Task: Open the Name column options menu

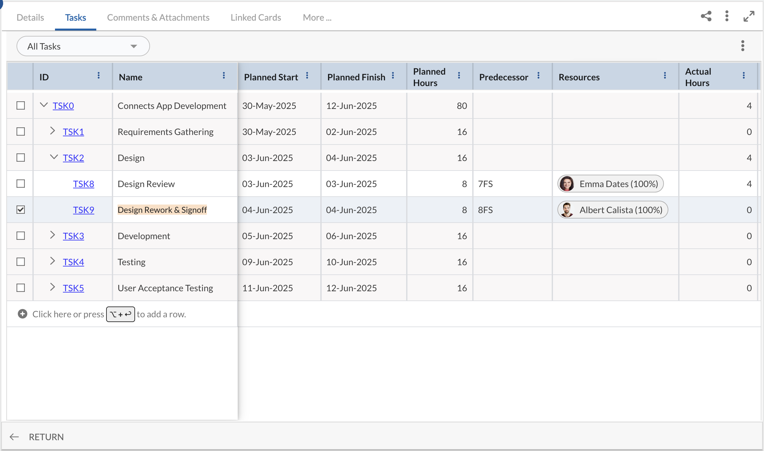Action: [224, 76]
